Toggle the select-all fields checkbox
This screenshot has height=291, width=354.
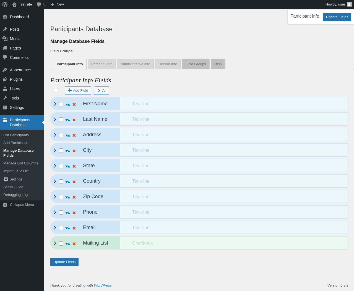(x=56, y=90)
